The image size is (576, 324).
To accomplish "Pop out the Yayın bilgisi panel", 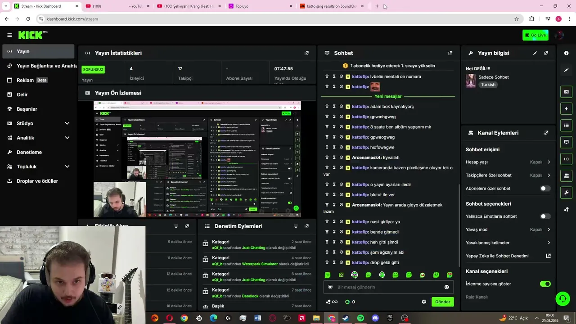I will click(x=546, y=53).
